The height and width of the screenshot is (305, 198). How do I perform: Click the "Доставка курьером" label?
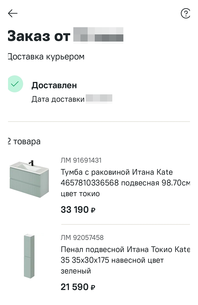point(46,57)
